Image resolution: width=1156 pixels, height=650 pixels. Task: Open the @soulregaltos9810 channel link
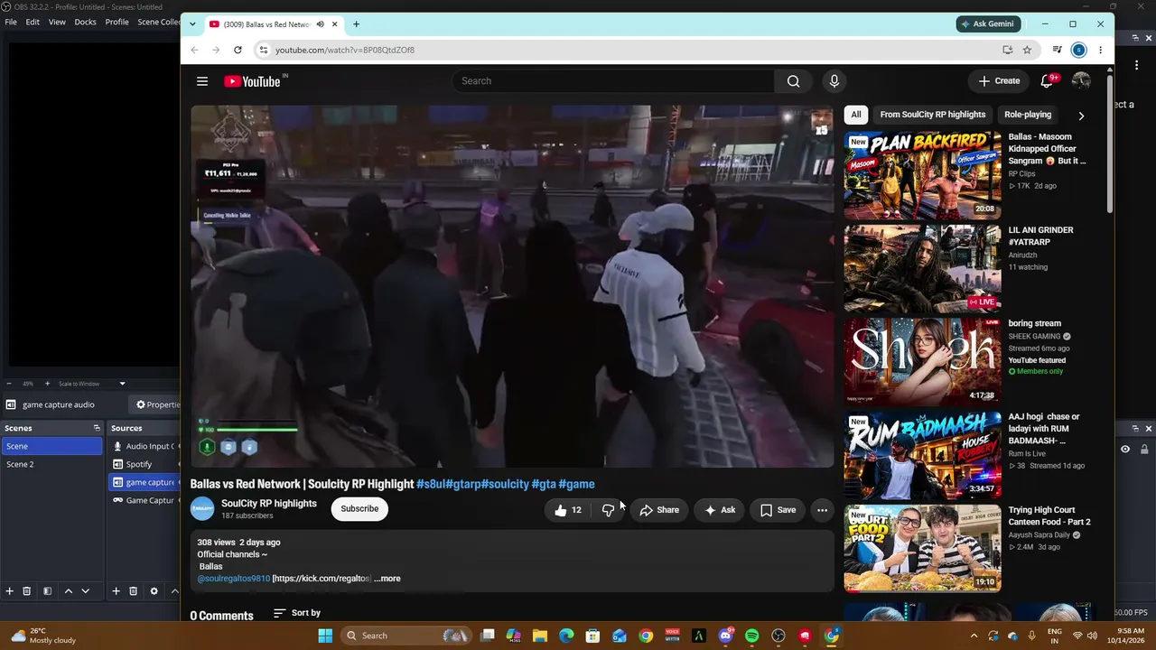pyautogui.click(x=234, y=579)
